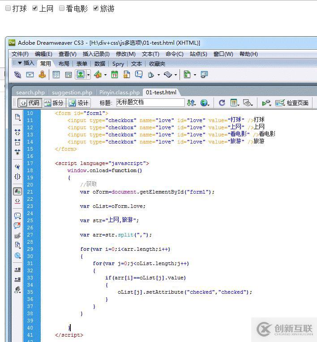
Task: Insert the date using the calendar icon
Action: coord(115,75)
